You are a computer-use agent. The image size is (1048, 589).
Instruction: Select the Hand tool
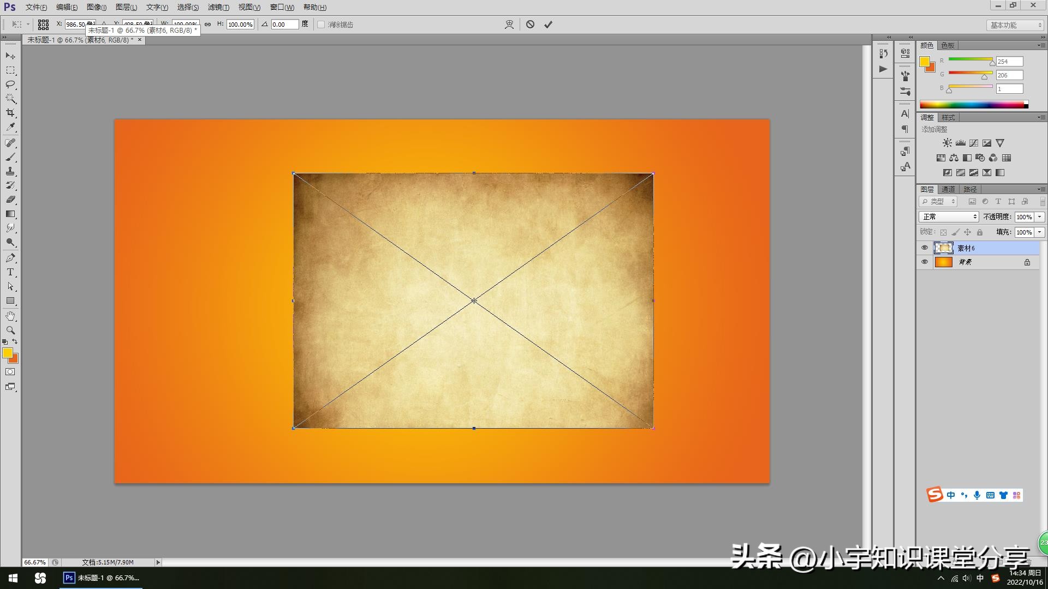(x=10, y=316)
